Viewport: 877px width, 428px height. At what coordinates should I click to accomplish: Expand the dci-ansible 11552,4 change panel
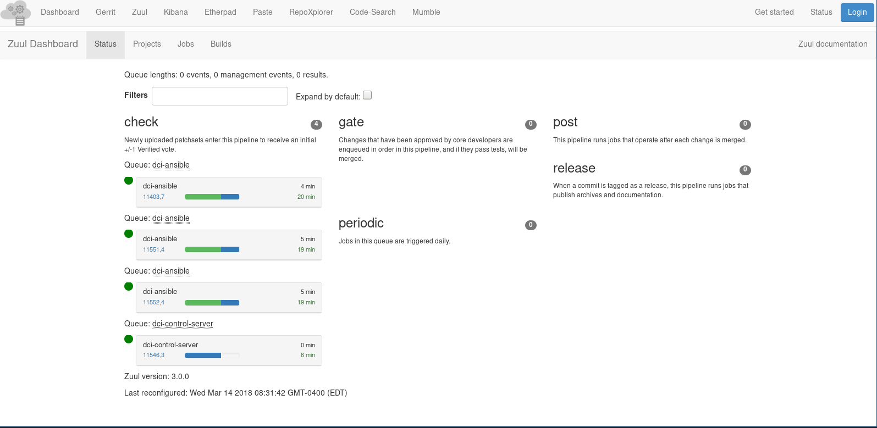coord(229,292)
